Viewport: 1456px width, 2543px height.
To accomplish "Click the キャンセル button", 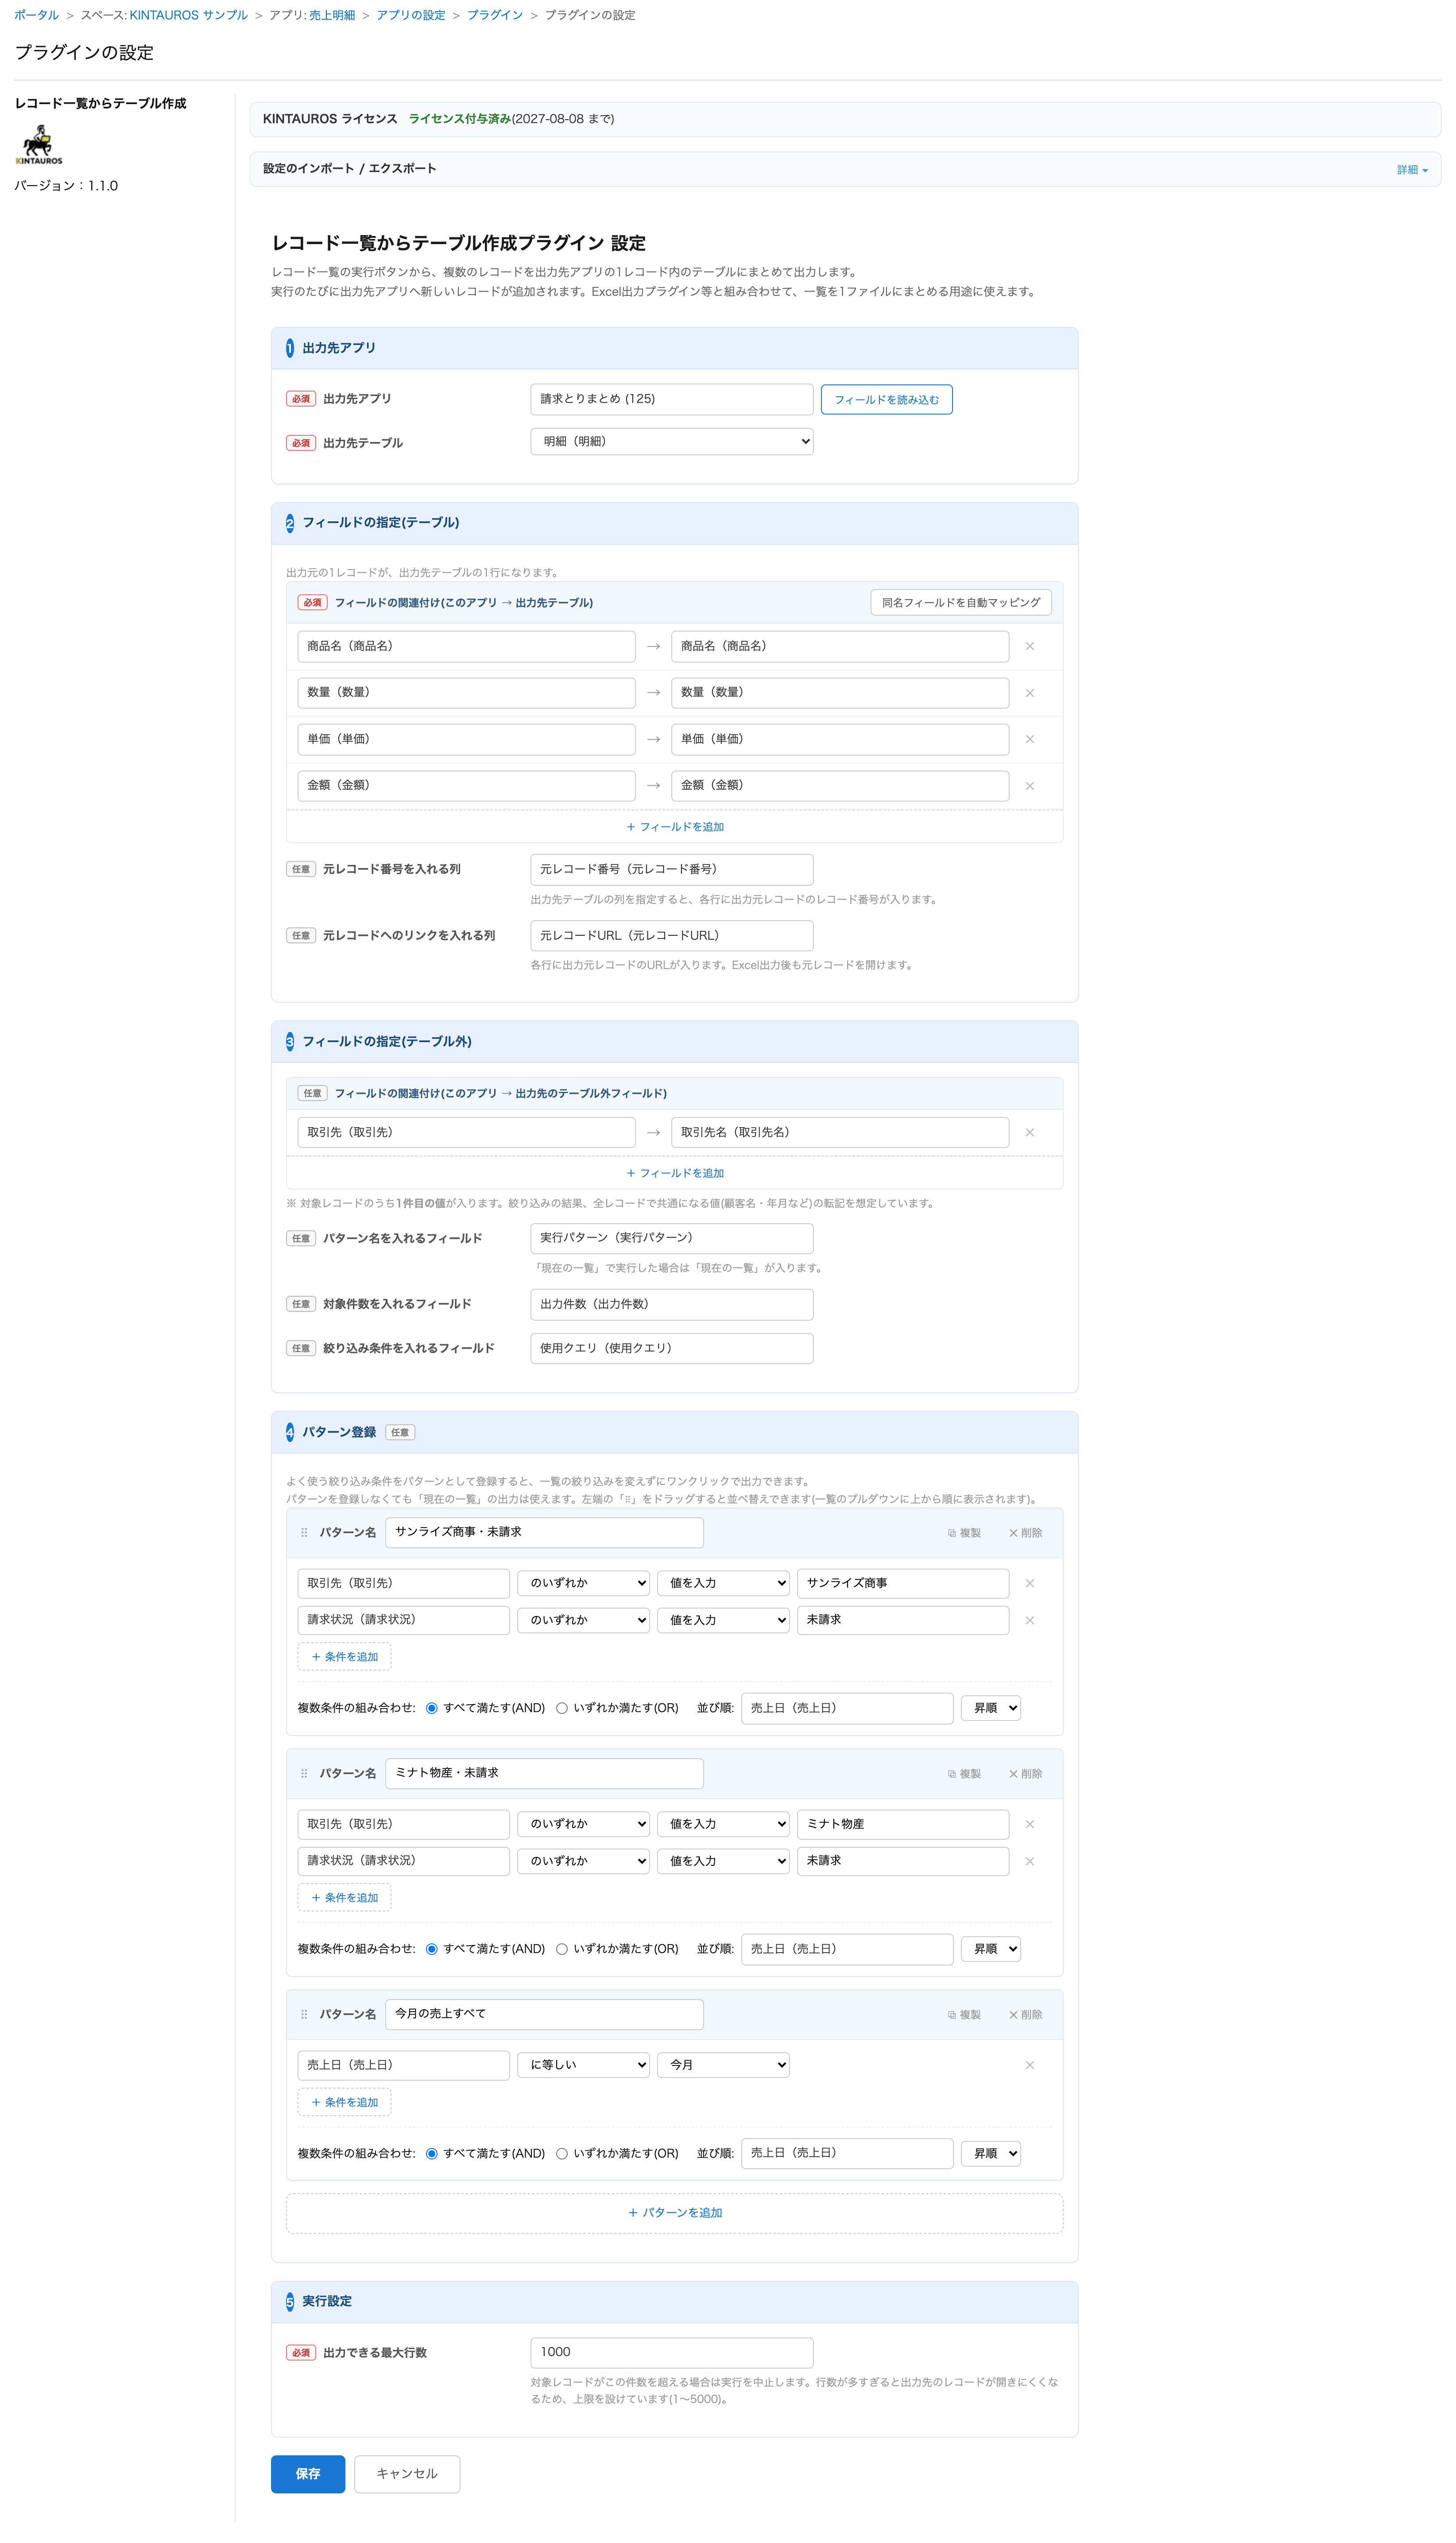I will pos(407,2475).
